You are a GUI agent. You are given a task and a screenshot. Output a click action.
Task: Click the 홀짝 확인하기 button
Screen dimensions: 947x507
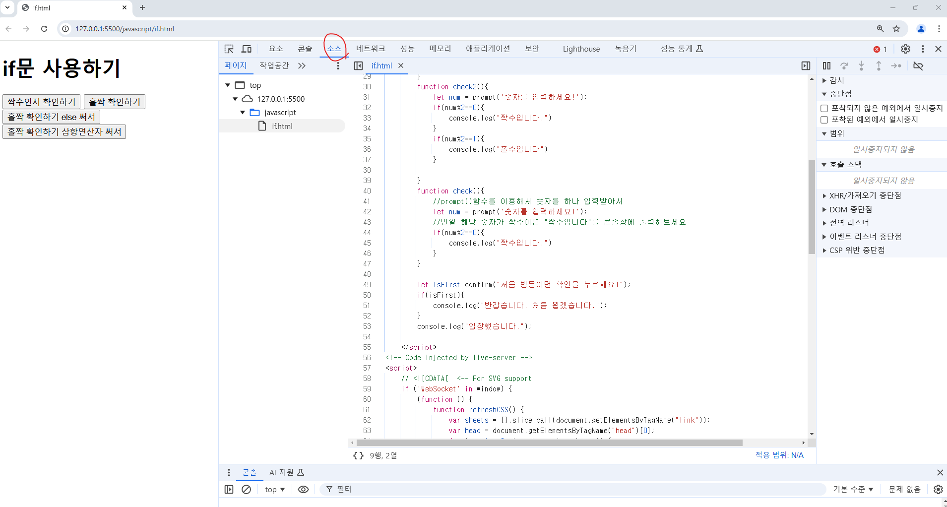click(115, 102)
